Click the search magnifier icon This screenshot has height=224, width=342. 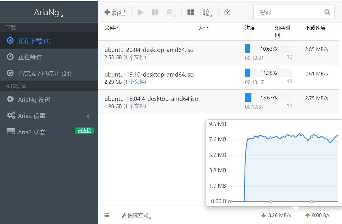coord(327,12)
